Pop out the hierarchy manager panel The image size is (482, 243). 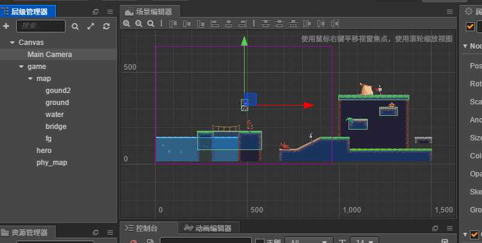96,11
